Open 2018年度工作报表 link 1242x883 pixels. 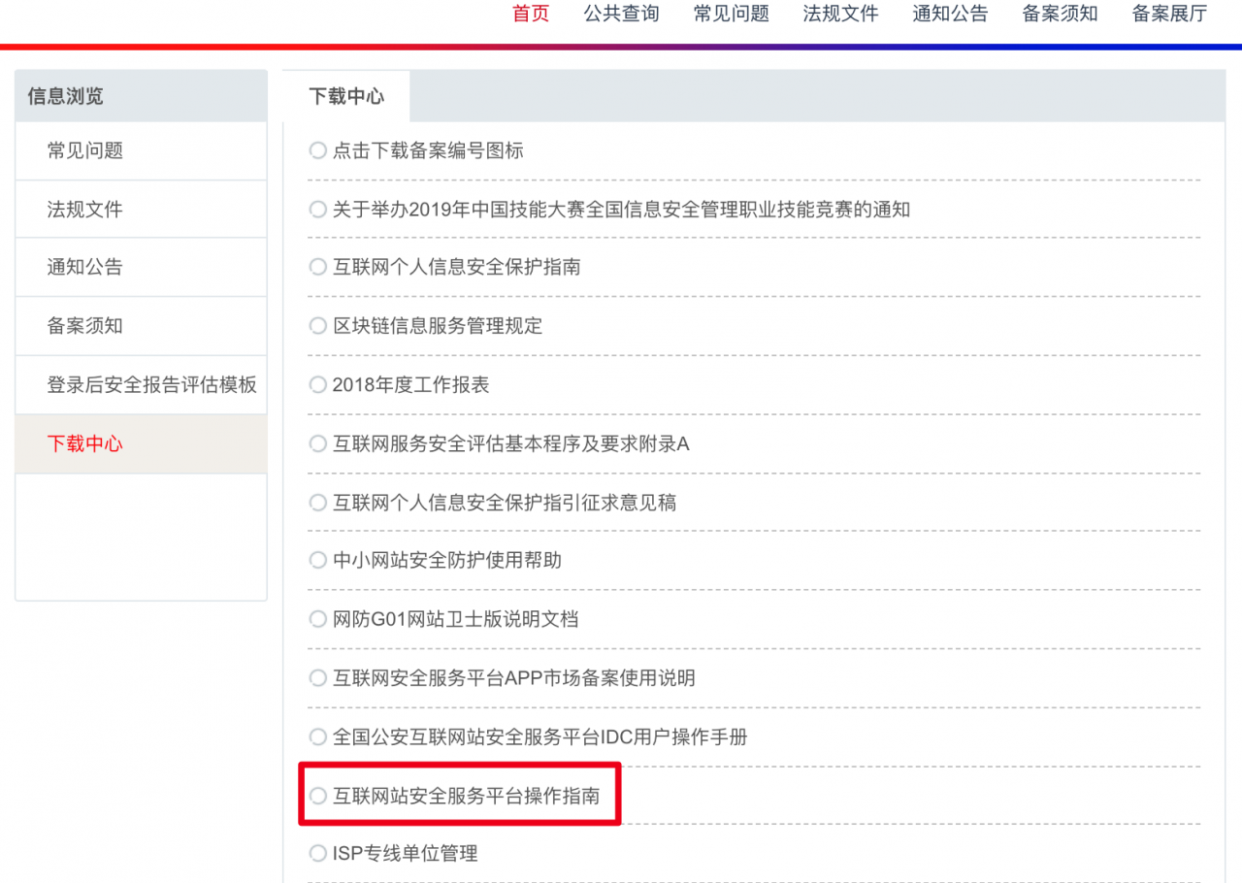[410, 385]
